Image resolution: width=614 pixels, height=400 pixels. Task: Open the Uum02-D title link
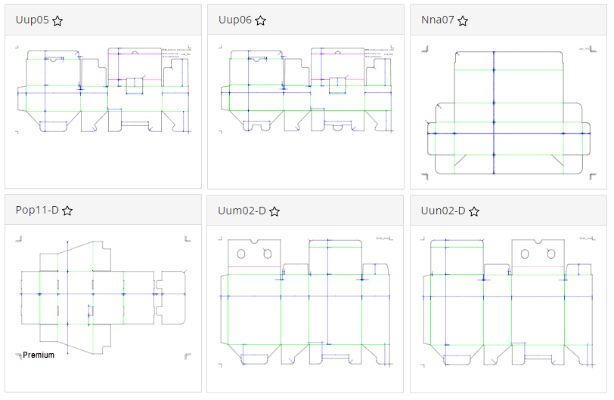point(242,211)
